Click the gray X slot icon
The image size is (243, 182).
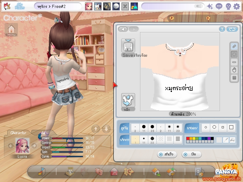(x=125, y=6)
